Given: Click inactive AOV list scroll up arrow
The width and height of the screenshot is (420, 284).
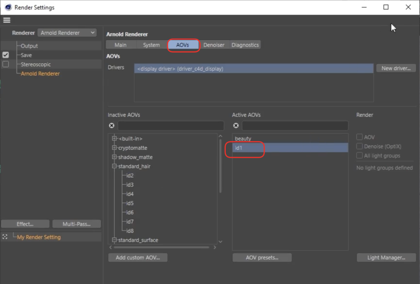Looking at the screenshot, I should [x=220, y=136].
